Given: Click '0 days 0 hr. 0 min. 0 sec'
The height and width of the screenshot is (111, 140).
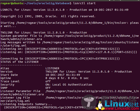Looking at the screenshot, I should point(67,78).
